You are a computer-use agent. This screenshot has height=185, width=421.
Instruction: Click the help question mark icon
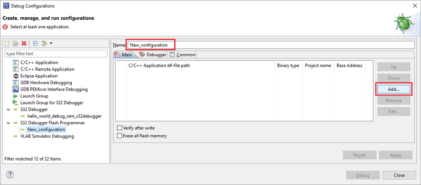coord(10,175)
